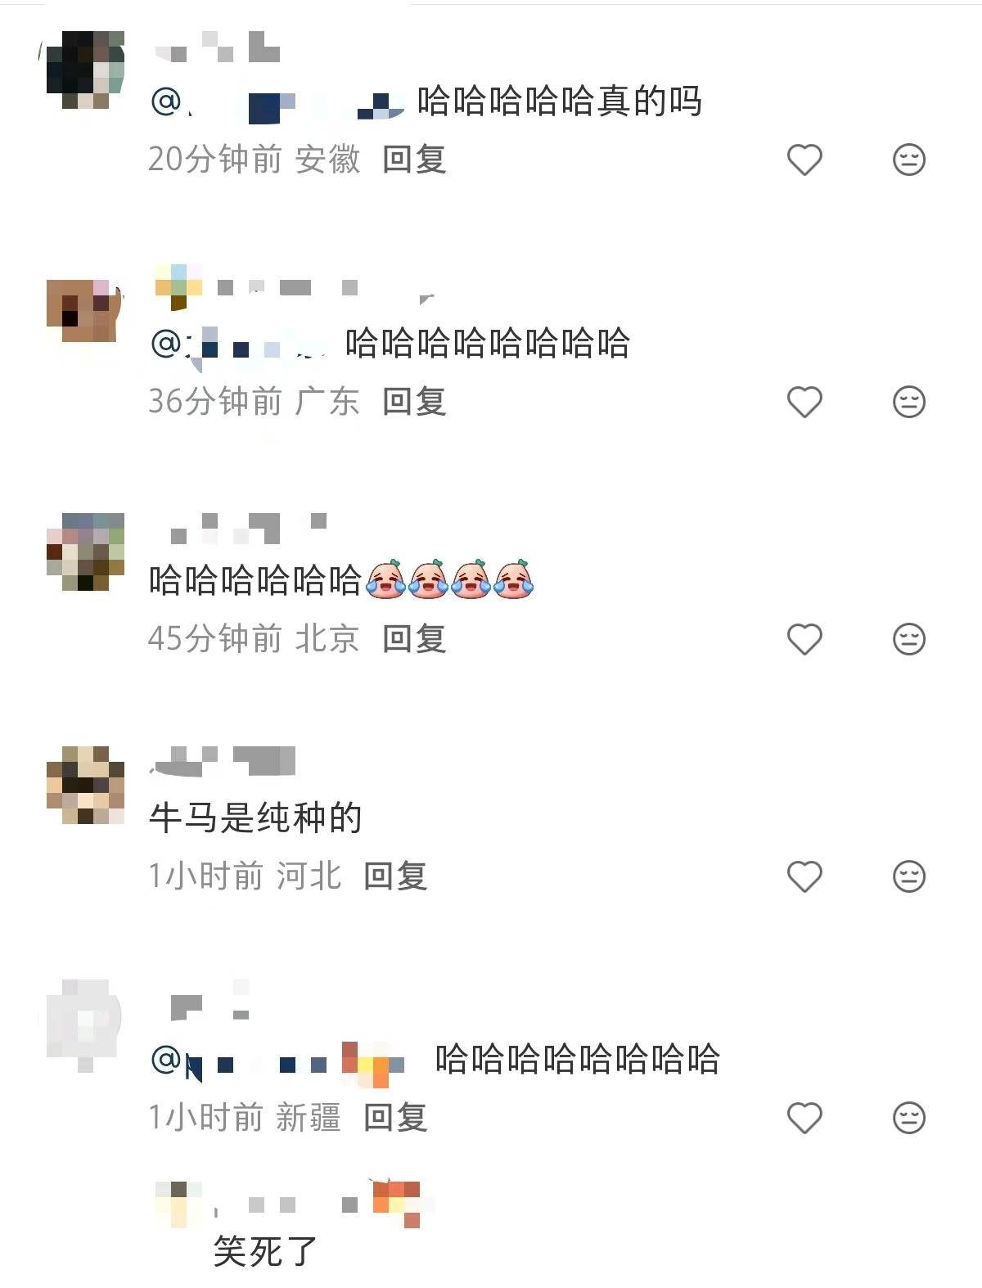Tap 回复 under the 新疆 comment
Viewport: 982px width, 1288px height.
point(395,1117)
